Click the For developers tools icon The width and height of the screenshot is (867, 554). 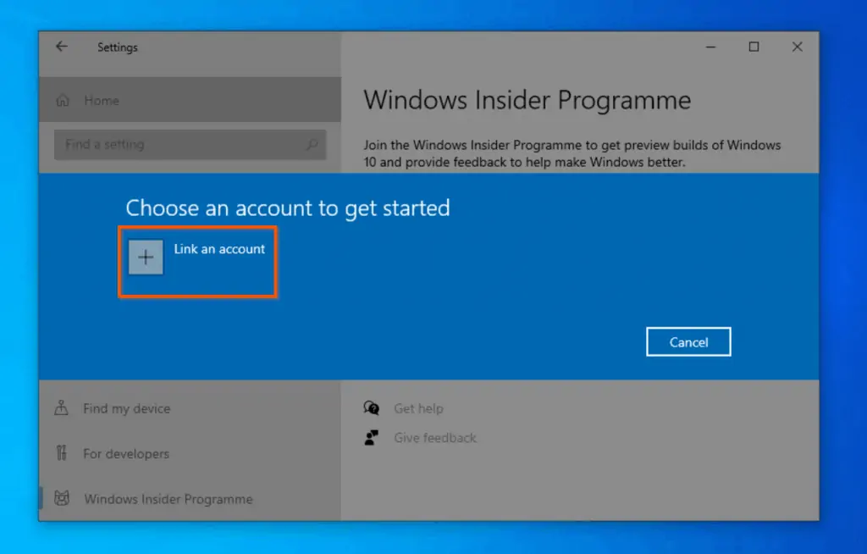click(x=61, y=453)
